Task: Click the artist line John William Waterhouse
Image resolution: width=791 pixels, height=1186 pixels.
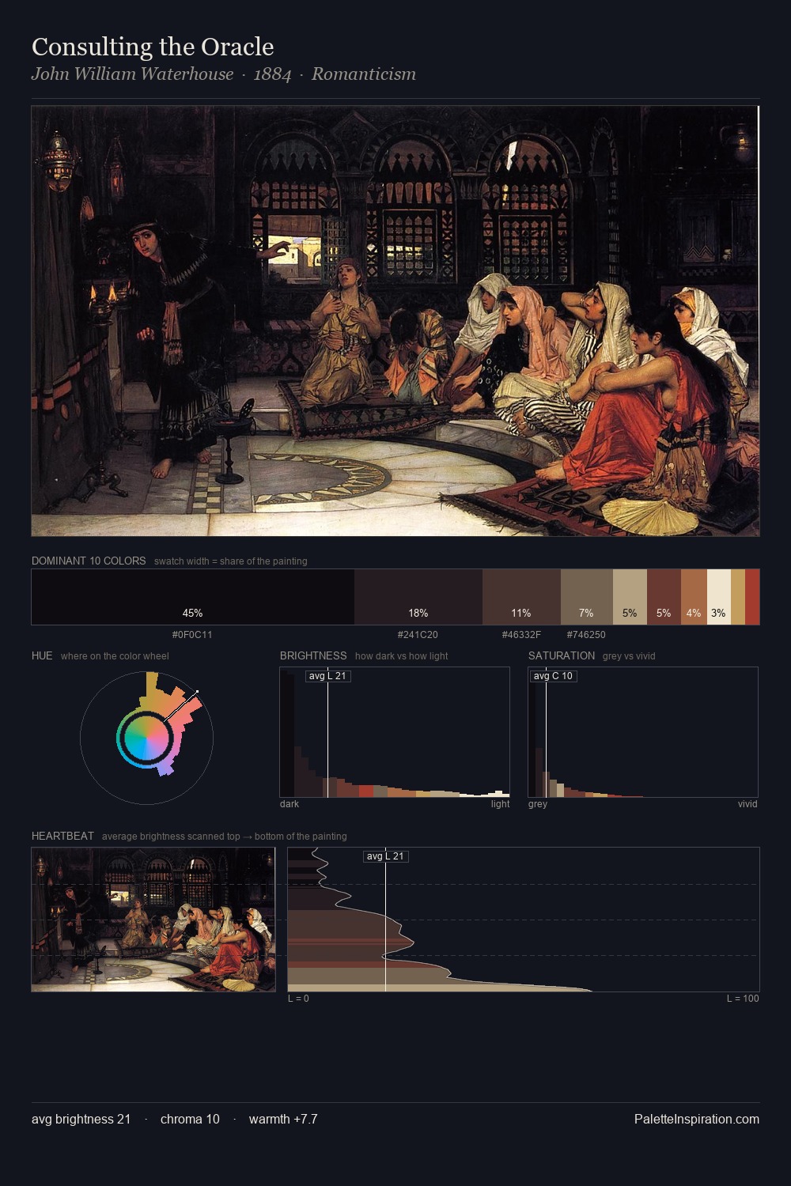Action: (224, 74)
